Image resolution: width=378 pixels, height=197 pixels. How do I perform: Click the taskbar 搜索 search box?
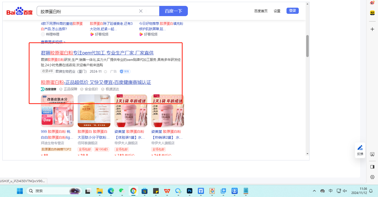tap(54, 191)
